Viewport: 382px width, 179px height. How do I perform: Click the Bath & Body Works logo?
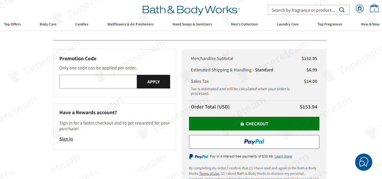pyautogui.click(x=191, y=10)
